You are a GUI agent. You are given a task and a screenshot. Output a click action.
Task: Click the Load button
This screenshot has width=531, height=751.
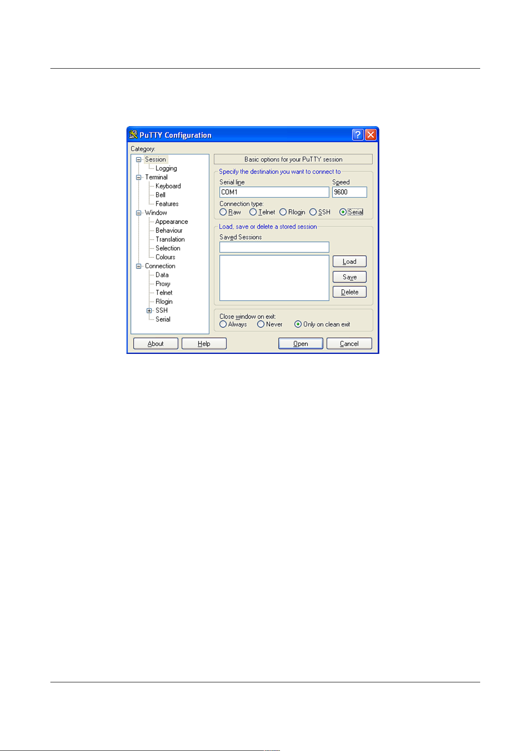tap(350, 262)
